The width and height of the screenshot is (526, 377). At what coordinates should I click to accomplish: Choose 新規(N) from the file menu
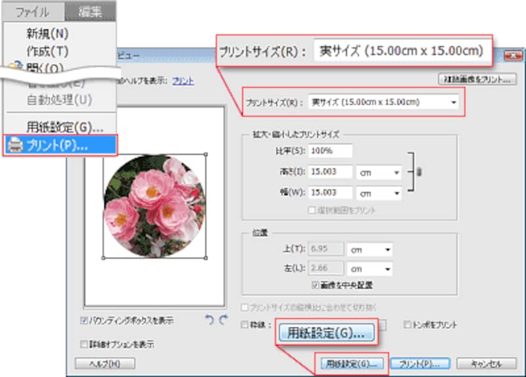click(x=47, y=33)
